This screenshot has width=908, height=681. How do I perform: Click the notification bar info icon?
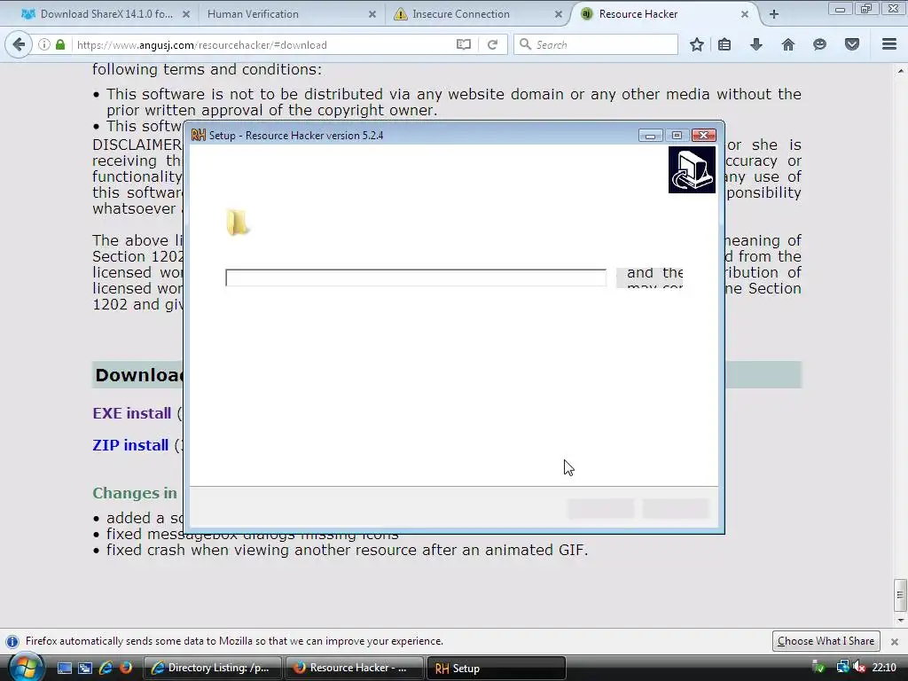12,642
